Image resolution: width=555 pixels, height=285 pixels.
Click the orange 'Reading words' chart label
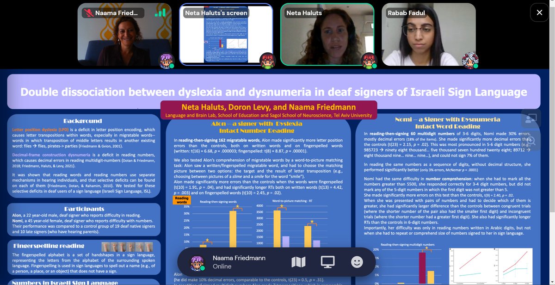click(181, 200)
